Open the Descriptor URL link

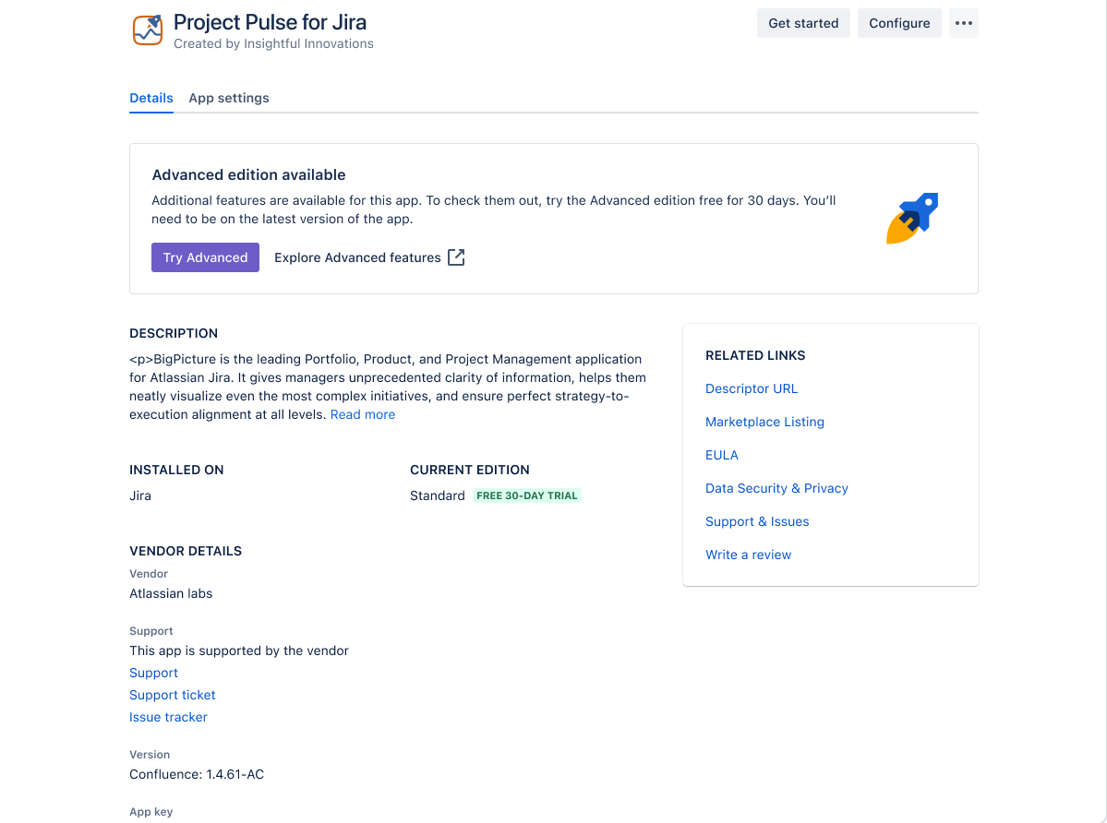click(752, 388)
